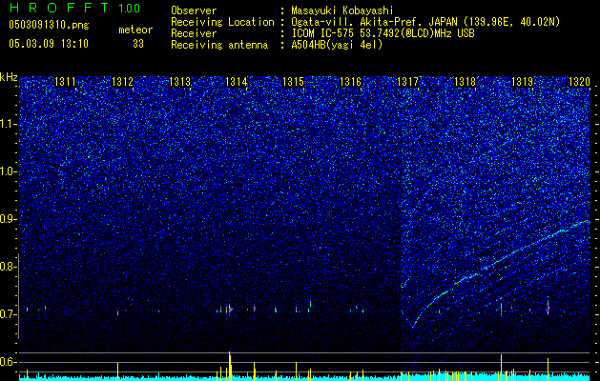Click the Receiving Location line text
600x381 pixels.
click(425, 22)
